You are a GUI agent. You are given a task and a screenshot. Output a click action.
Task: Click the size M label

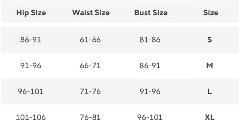[x=210, y=66]
